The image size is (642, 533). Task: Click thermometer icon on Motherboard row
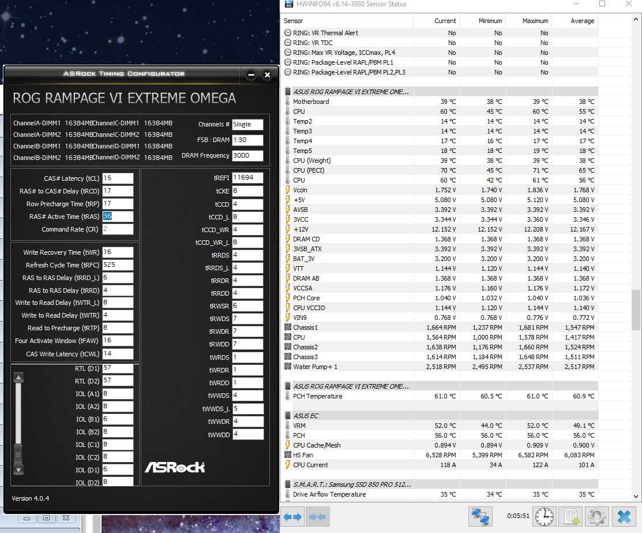click(x=287, y=102)
